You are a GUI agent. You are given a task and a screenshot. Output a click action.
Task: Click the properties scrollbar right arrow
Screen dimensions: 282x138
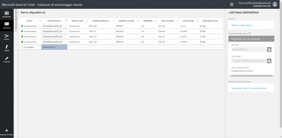coord(273,76)
